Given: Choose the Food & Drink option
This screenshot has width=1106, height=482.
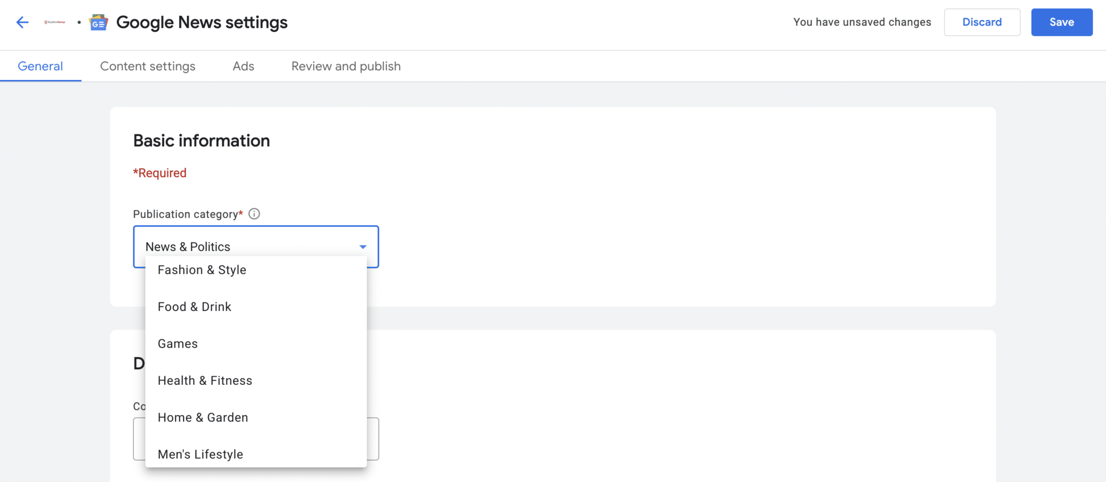Looking at the screenshot, I should [194, 307].
